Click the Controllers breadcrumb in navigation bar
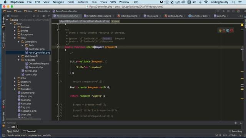 pyautogui.click(x=42, y=11)
